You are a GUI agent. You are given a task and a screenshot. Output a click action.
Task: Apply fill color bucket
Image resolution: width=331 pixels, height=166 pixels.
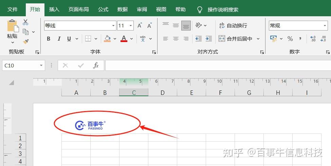point(108,39)
